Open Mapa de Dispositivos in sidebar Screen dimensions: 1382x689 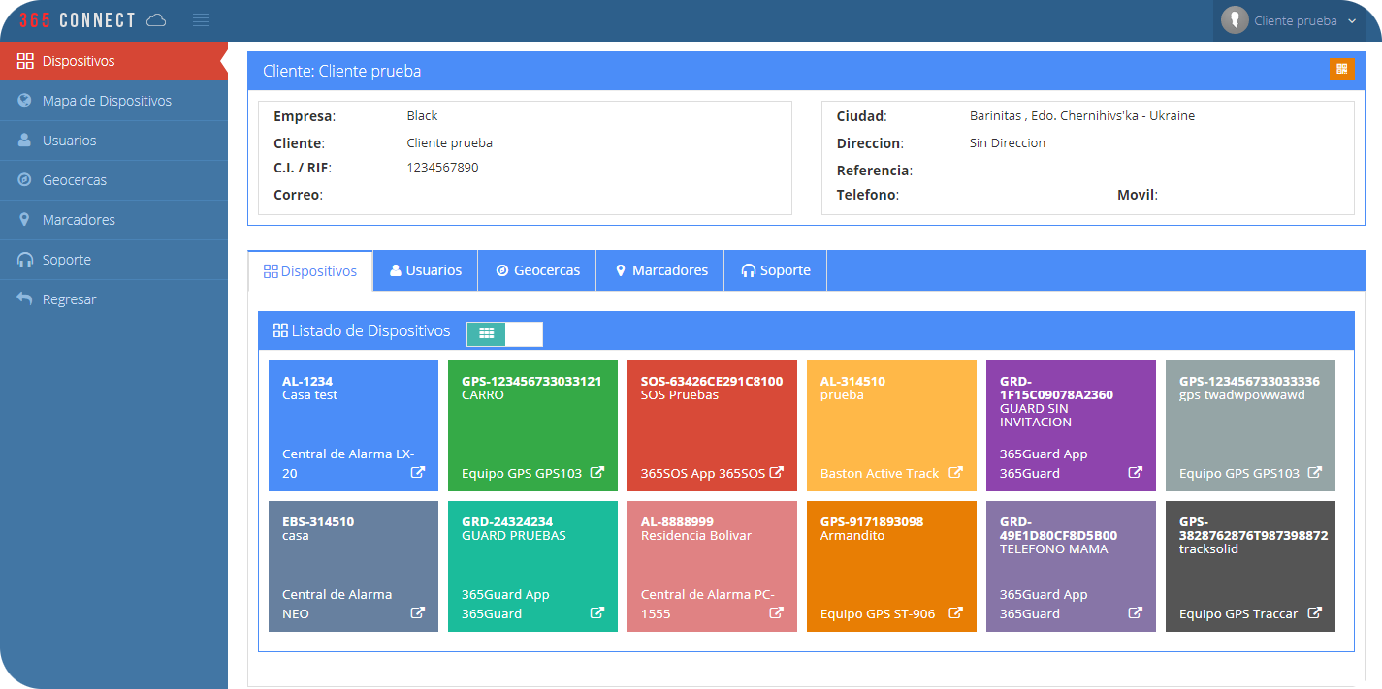107,101
